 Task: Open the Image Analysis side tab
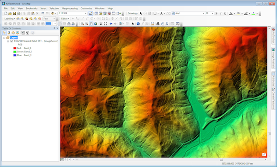(x=273, y=58)
